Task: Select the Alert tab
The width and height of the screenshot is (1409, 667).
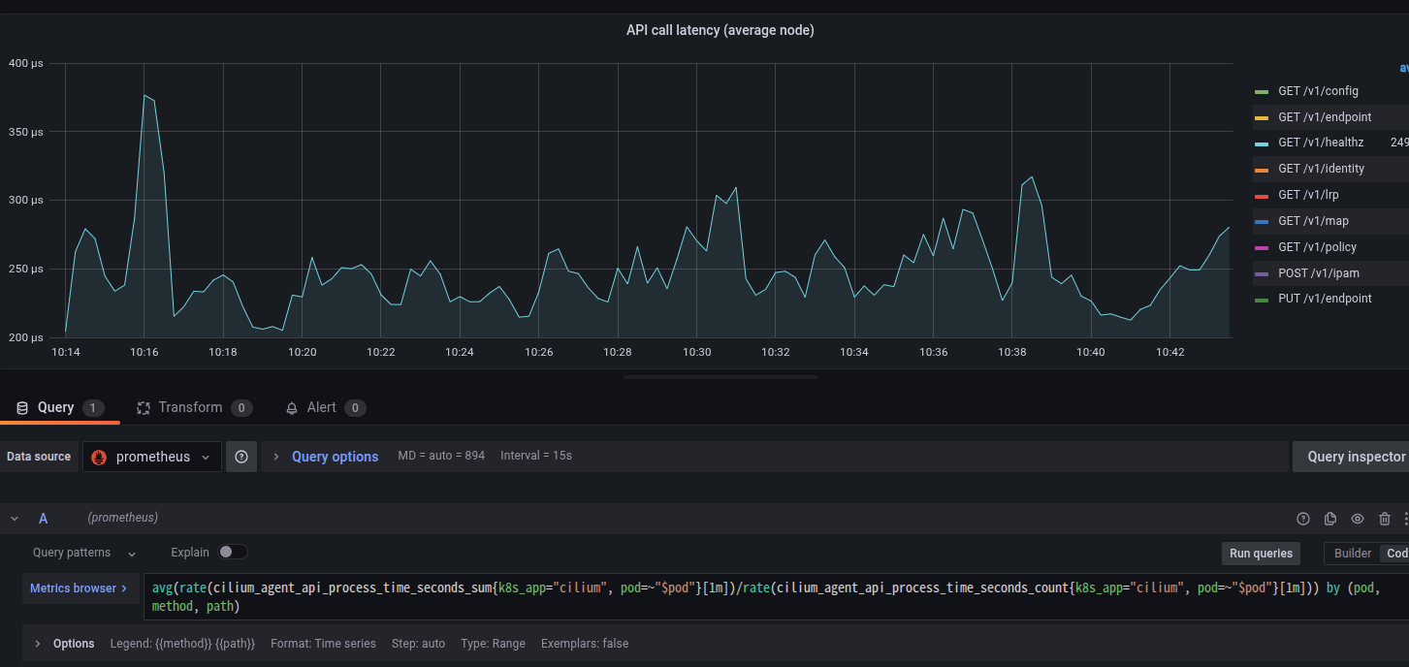Action: click(x=325, y=407)
